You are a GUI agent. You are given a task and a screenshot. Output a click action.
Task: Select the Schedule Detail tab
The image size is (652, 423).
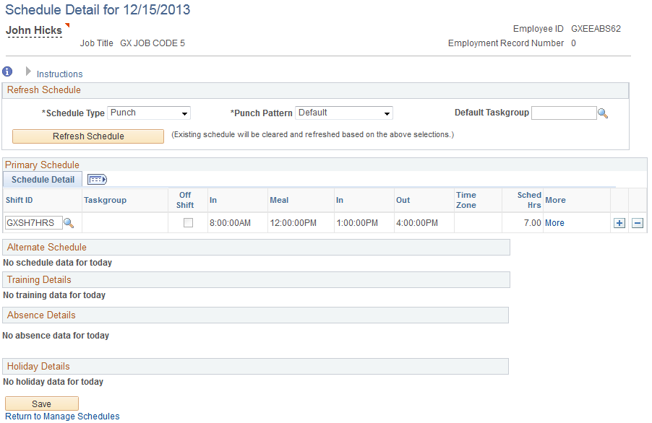42,179
